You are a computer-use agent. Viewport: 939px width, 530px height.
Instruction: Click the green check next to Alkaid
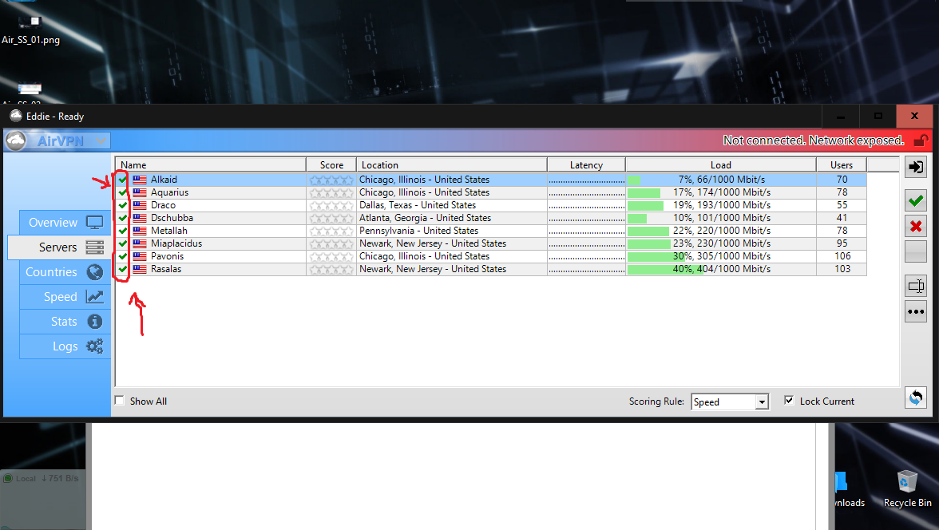tap(123, 179)
